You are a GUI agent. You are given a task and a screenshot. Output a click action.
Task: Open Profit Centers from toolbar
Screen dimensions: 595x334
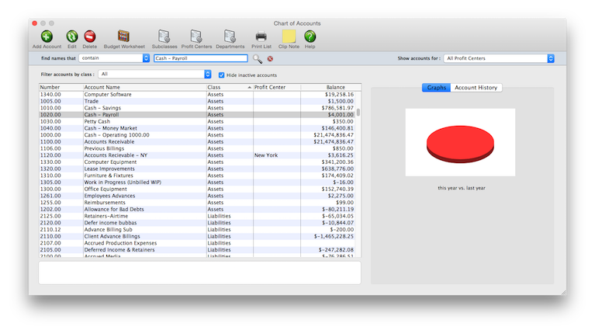[x=196, y=36]
